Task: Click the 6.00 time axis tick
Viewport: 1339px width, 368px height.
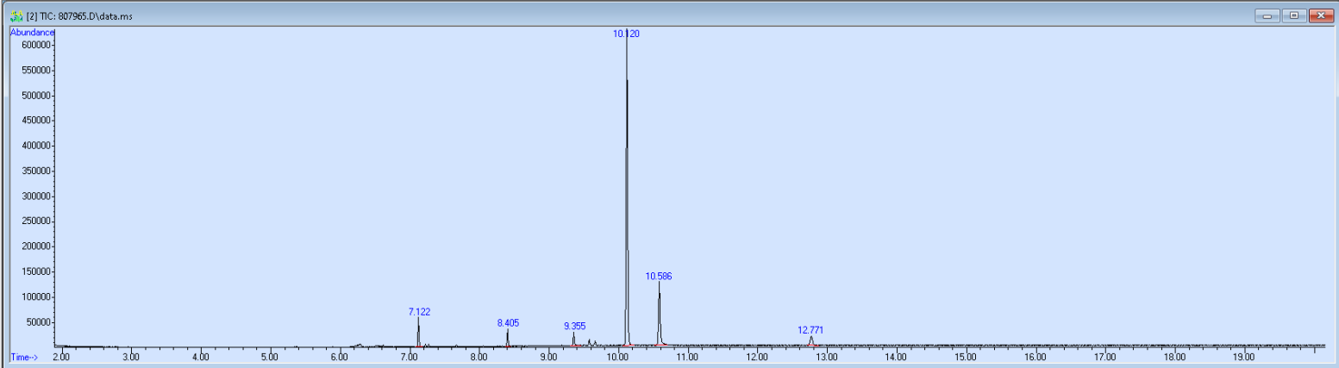Action: pos(340,356)
